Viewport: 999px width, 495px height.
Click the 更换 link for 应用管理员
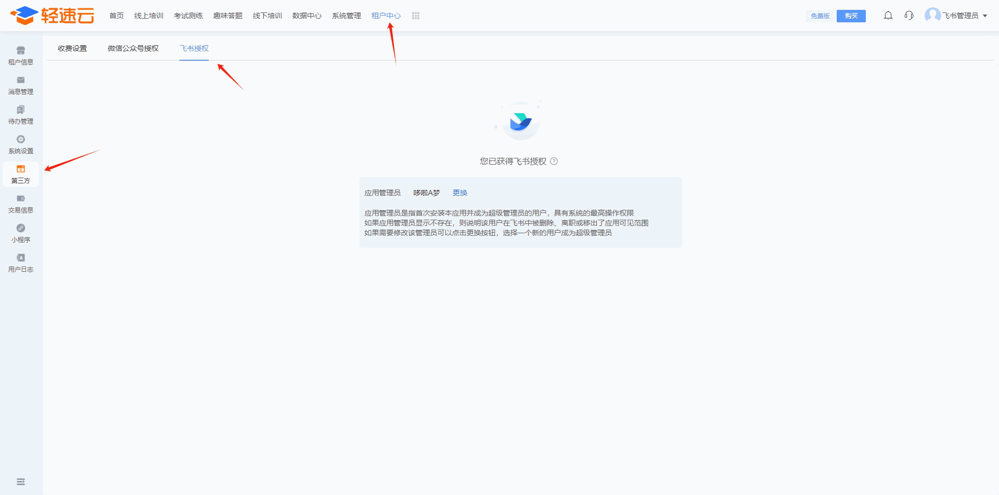[x=459, y=193]
